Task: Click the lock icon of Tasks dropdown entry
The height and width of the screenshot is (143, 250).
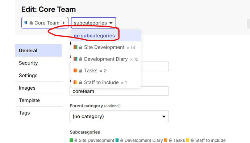Action: [81, 71]
